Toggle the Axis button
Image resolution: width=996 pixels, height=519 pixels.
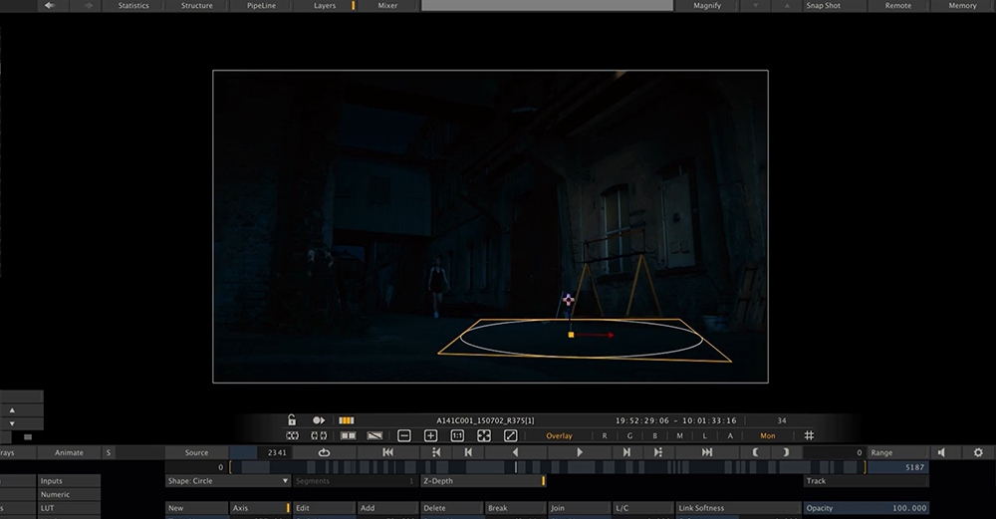pyautogui.click(x=260, y=508)
